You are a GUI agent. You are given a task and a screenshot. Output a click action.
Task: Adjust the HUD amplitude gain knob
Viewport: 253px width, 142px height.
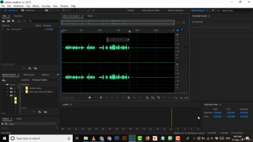[x=114, y=39]
